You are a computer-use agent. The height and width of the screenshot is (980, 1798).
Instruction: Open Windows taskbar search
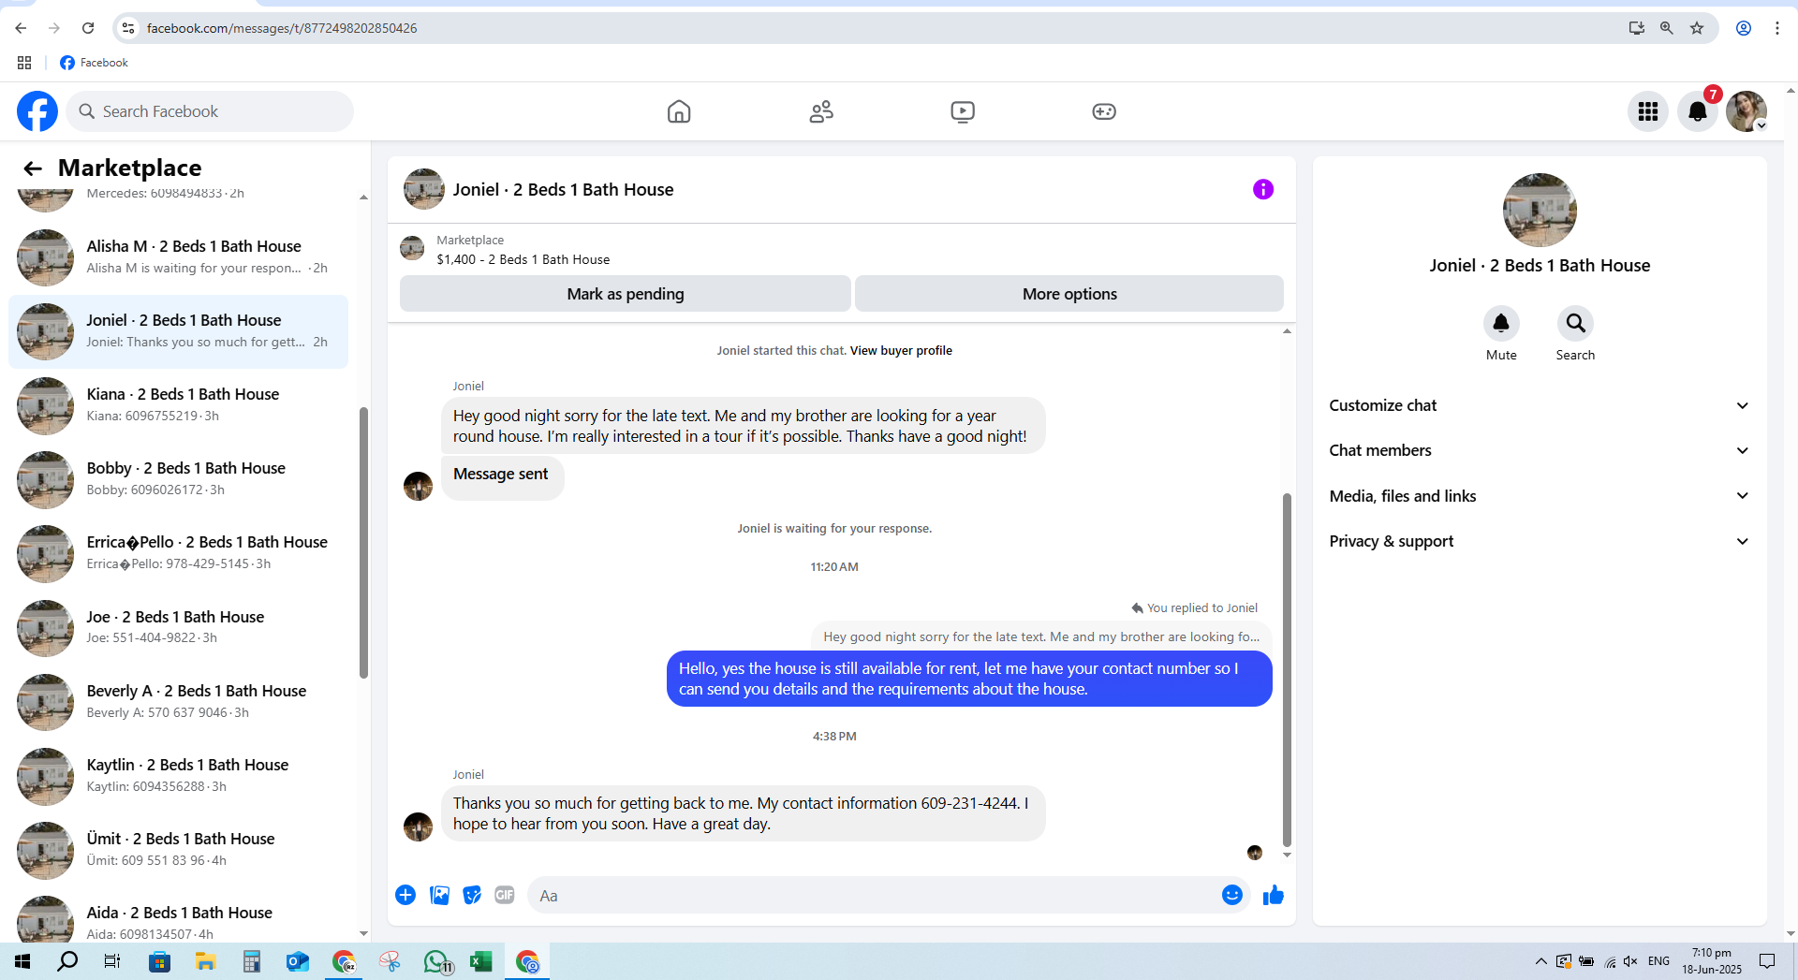tap(67, 961)
